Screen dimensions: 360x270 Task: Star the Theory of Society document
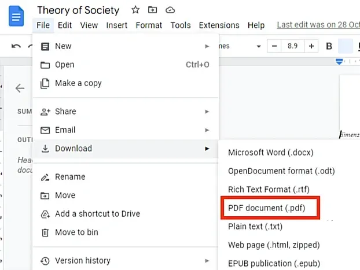[x=135, y=10]
